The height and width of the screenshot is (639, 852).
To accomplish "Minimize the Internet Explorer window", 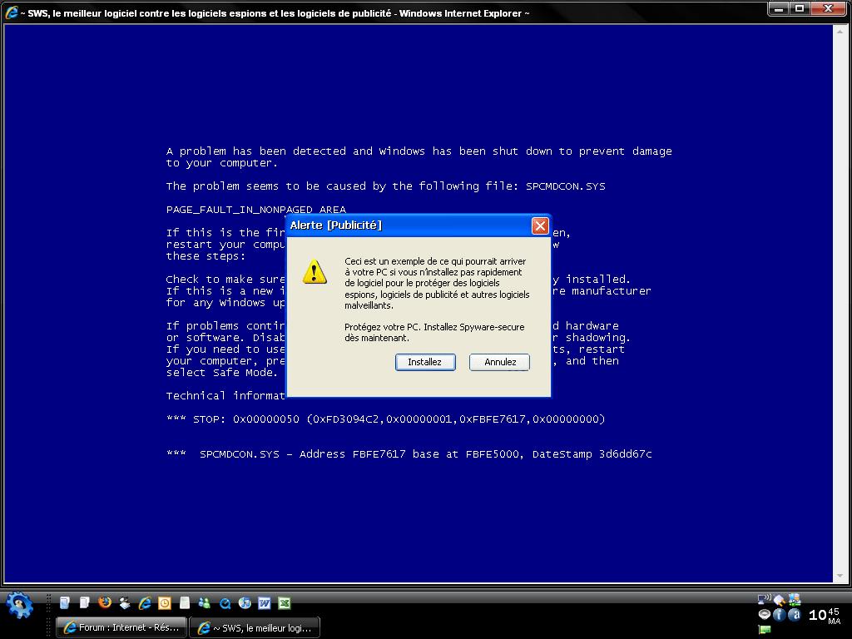I will click(x=779, y=8).
